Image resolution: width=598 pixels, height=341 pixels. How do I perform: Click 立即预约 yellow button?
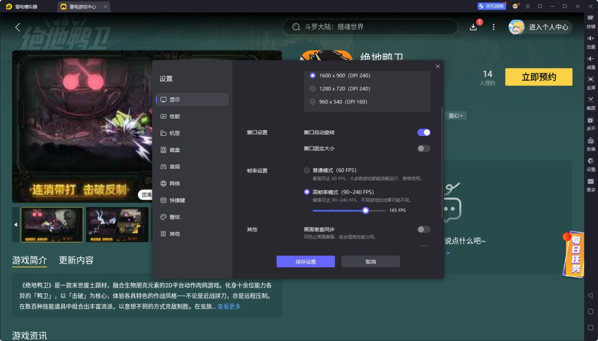539,77
